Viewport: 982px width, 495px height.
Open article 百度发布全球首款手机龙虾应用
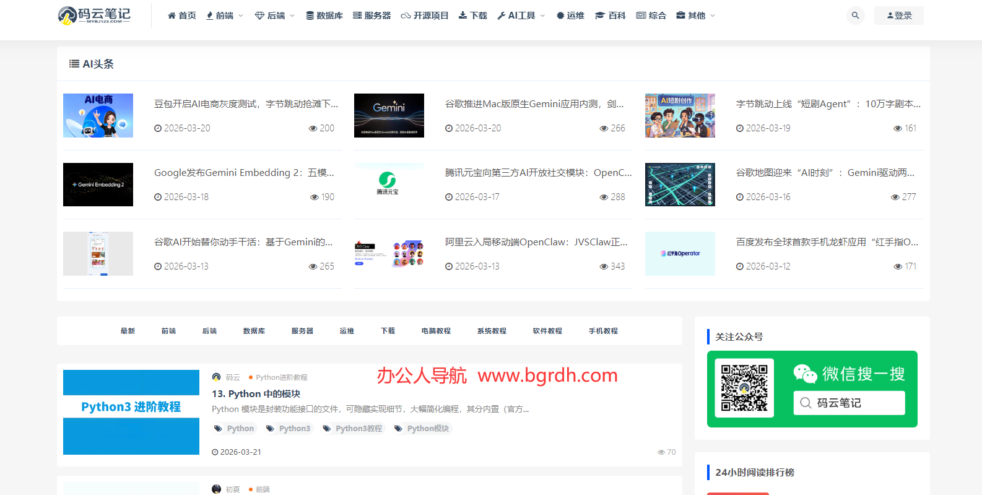click(827, 242)
